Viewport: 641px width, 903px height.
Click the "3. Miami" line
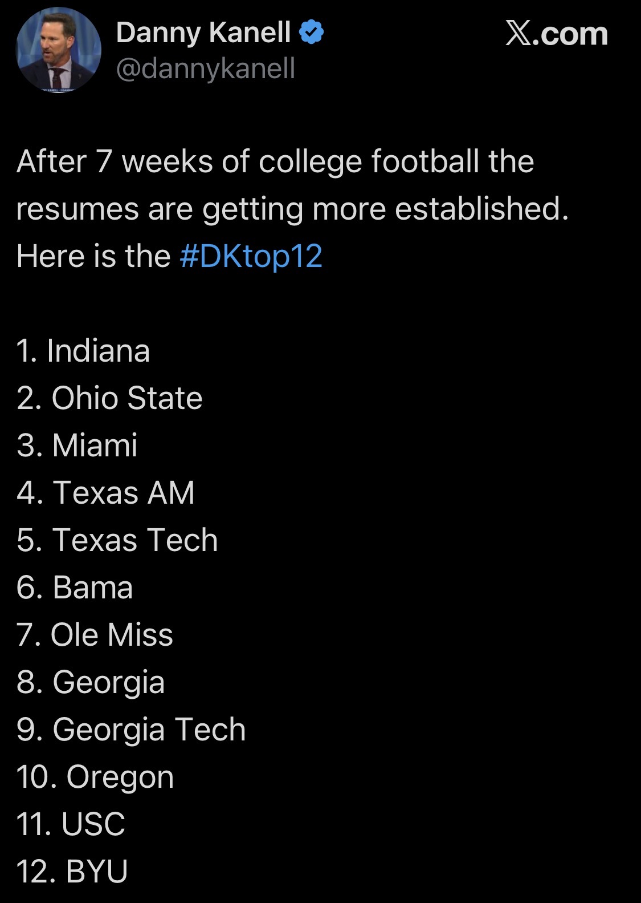77,445
